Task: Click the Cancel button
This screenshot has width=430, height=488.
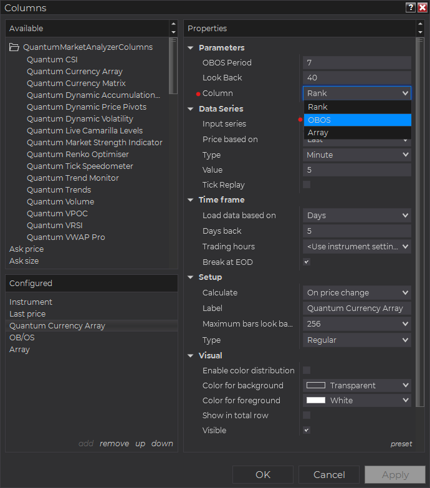Action: tap(329, 475)
